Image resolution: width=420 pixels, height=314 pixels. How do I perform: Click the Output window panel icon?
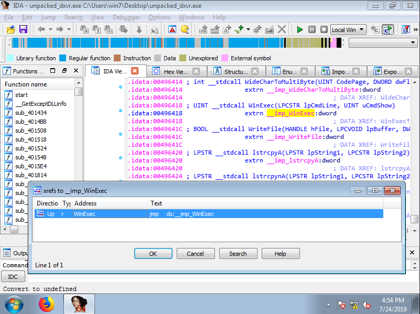tap(7, 253)
